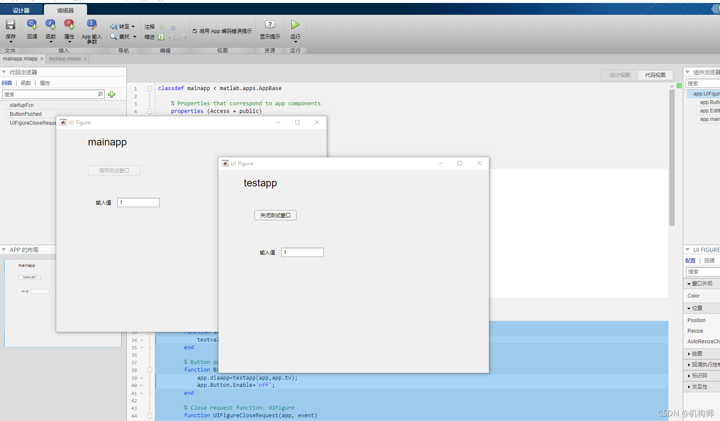Collapse the APP 的布局 panel
This screenshot has height=421, width=720.
(4, 250)
